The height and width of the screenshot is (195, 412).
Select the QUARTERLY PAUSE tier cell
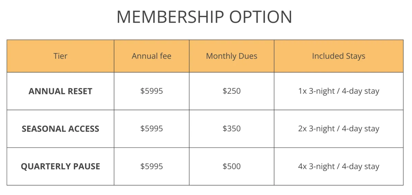[60, 167]
